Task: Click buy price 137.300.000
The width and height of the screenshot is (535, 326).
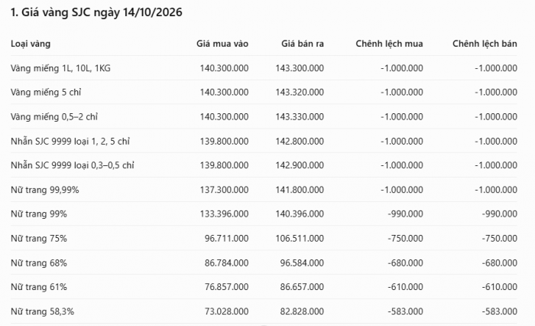Action: click(224, 190)
